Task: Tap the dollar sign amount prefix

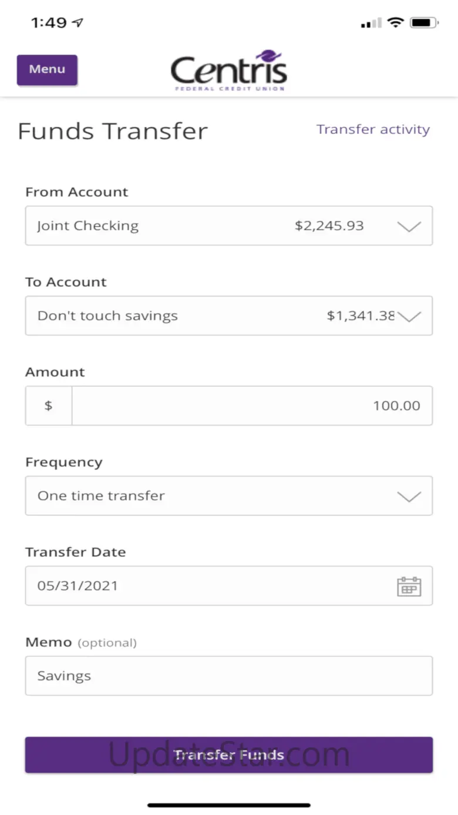Action: pyautogui.click(x=49, y=405)
